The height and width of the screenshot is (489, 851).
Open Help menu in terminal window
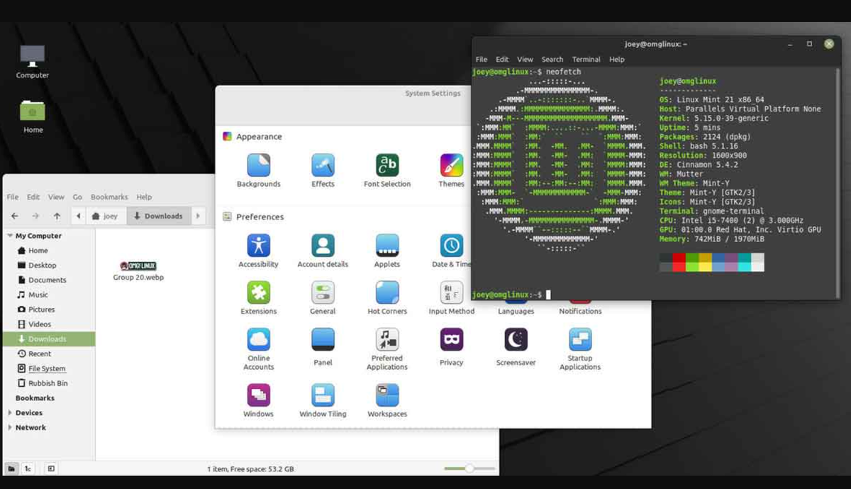(617, 60)
